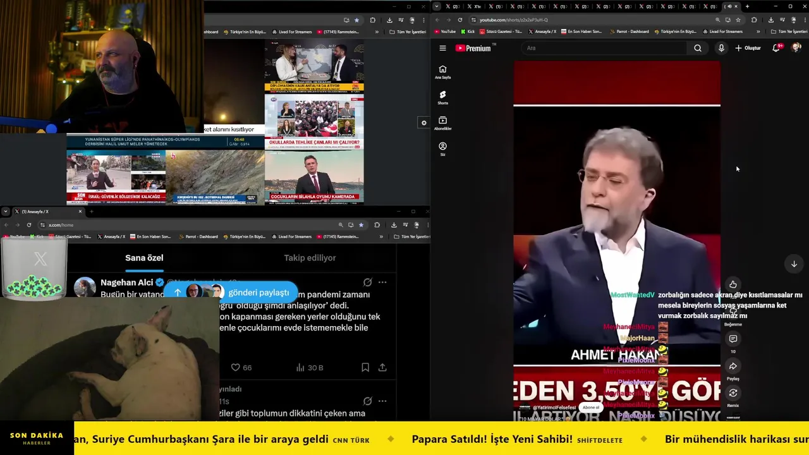View post analytics showing 30 B

(x=310, y=367)
